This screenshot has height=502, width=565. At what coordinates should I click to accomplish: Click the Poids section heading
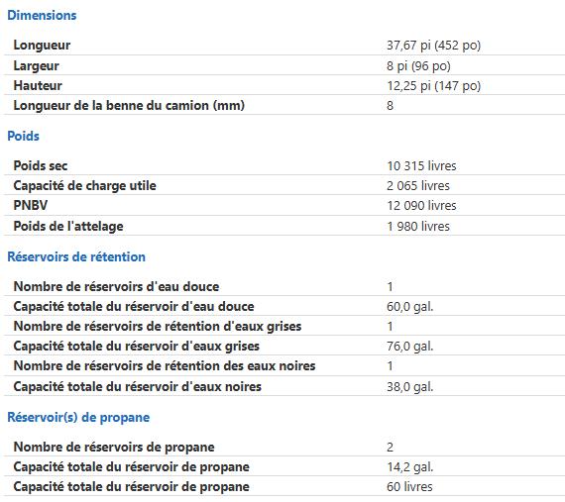coord(23,136)
